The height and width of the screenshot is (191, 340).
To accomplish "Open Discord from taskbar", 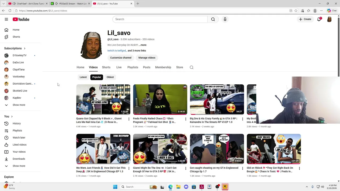I will [x=186, y=187].
